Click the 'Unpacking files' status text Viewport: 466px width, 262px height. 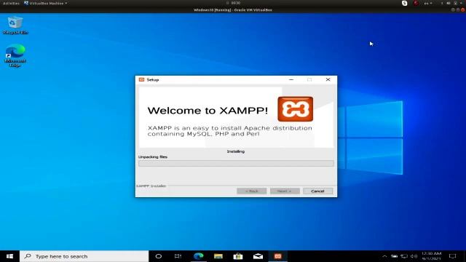click(x=153, y=157)
